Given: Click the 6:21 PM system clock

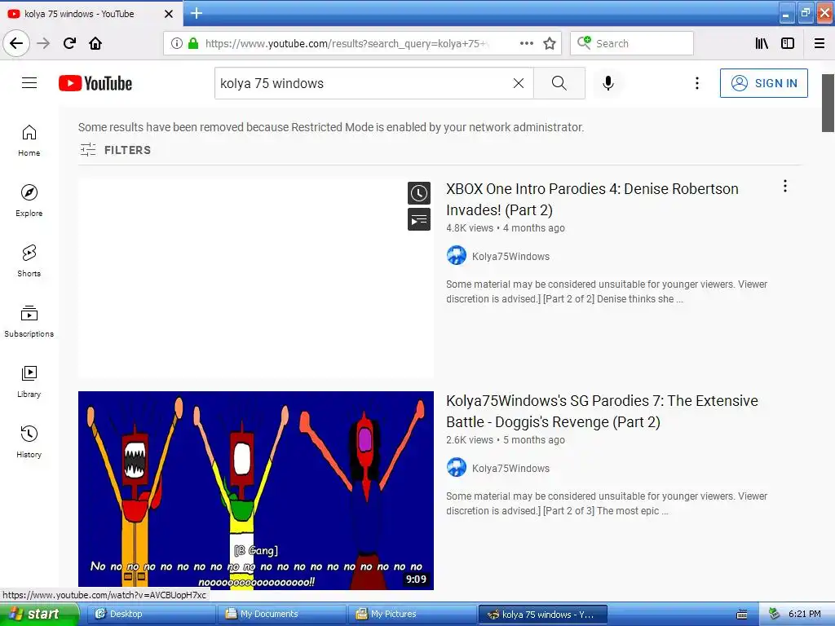Looking at the screenshot, I should tap(805, 614).
